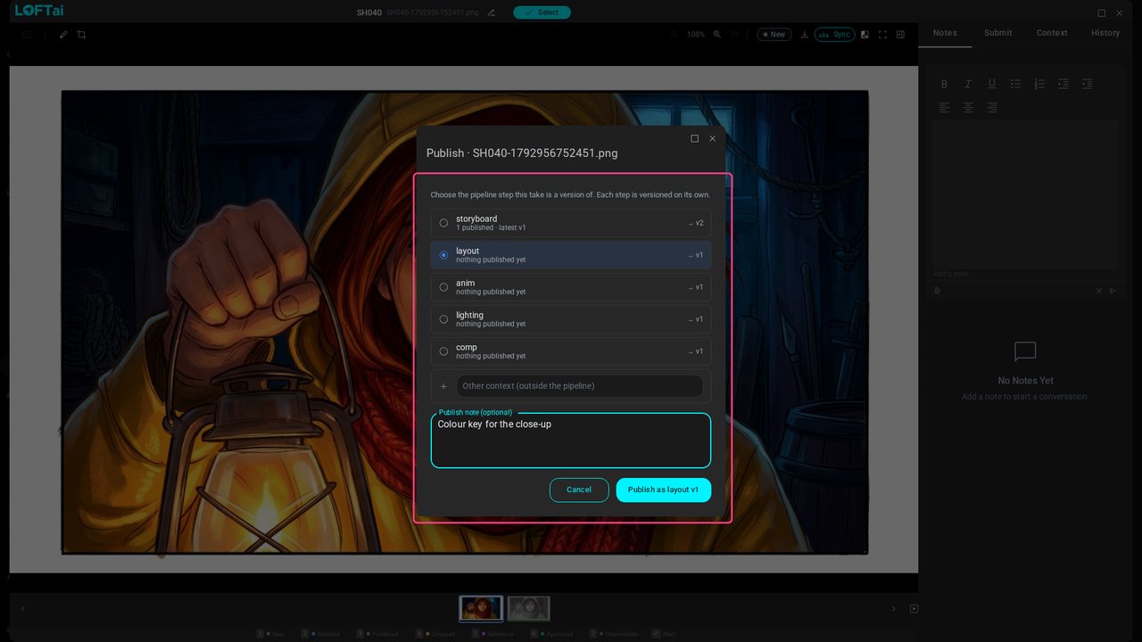Insert a bulleted list in notes
Screen dimensions: 1142x642
1015,84
